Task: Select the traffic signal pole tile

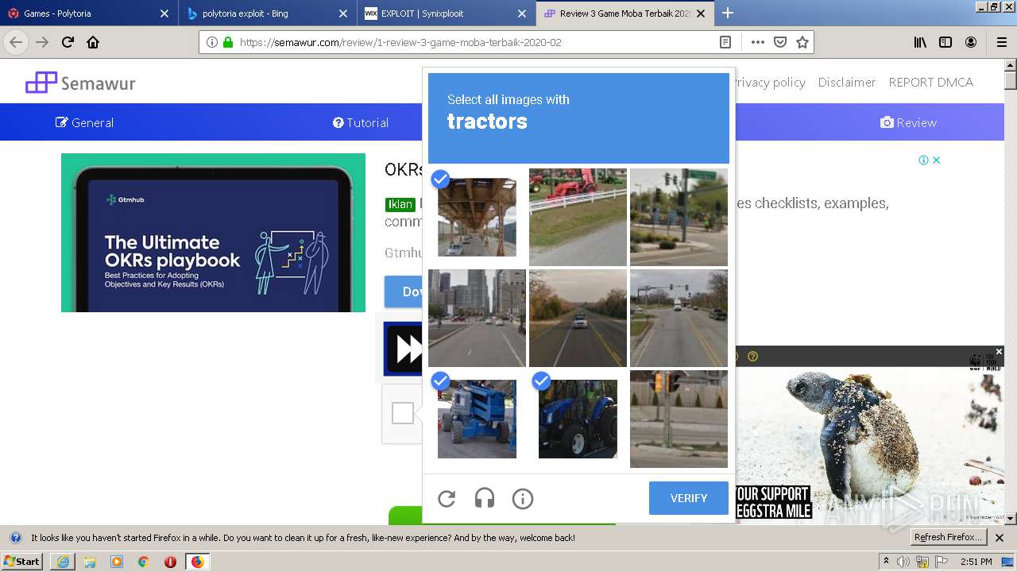Action: tap(679, 419)
